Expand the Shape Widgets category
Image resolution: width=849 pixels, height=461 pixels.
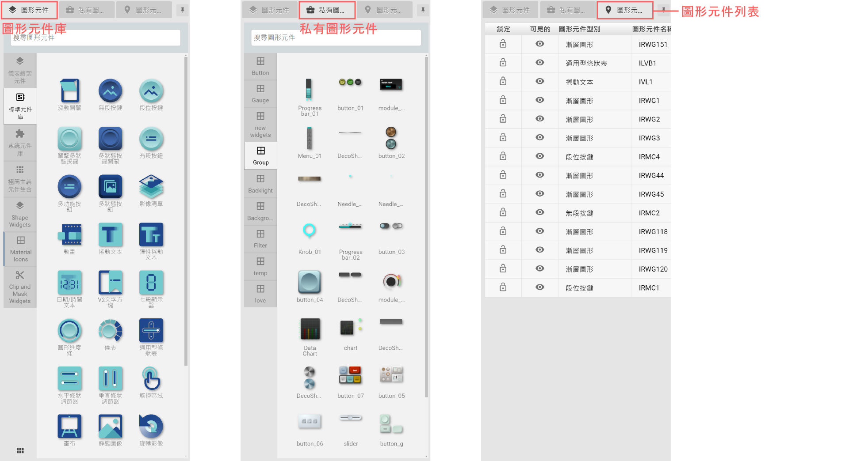pyautogui.click(x=20, y=214)
